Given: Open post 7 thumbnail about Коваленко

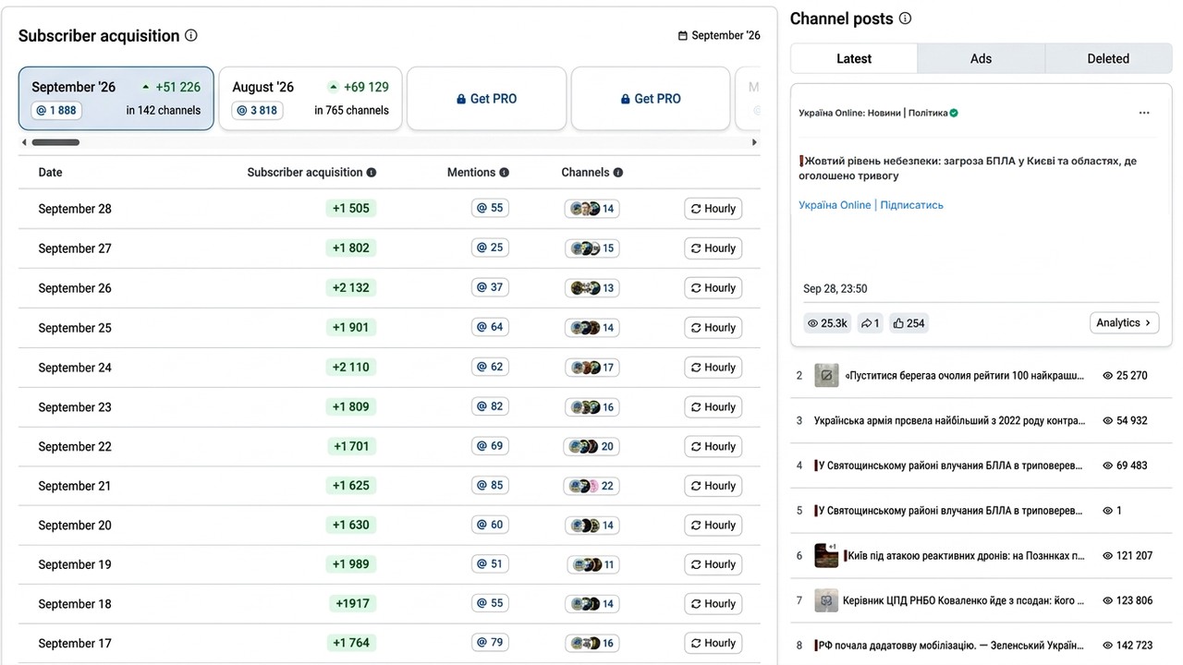Looking at the screenshot, I should (x=826, y=600).
